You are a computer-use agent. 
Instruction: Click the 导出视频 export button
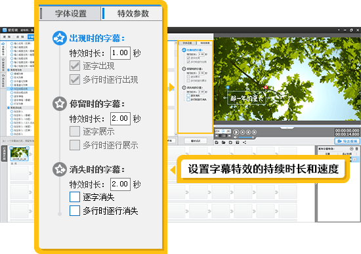point(347,141)
